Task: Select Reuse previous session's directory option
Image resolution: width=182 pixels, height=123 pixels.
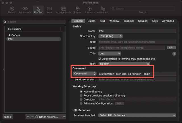Action: point(81,95)
